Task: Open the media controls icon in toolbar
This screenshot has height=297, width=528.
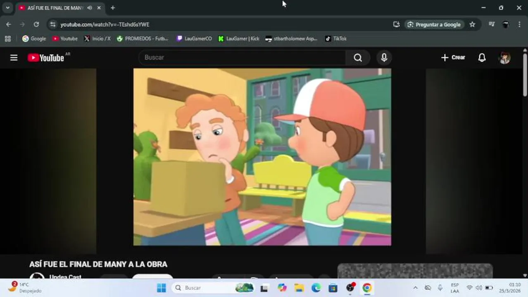Action: click(x=491, y=24)
